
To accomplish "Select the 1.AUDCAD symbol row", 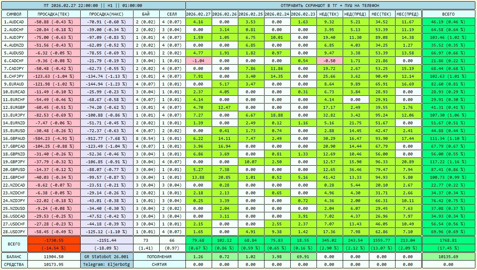I will tap(14, 22).
